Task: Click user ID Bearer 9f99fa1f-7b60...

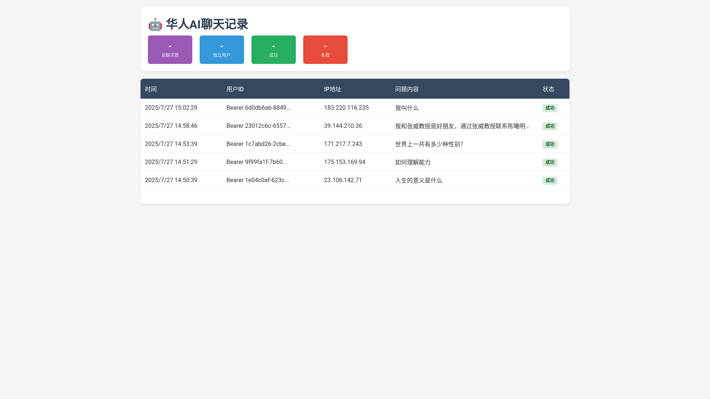Action: point(257,162)
